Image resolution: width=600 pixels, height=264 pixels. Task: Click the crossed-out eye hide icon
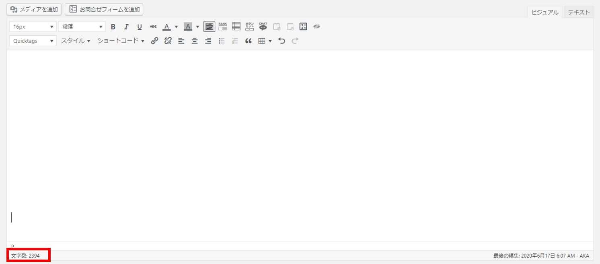point(316,27)
